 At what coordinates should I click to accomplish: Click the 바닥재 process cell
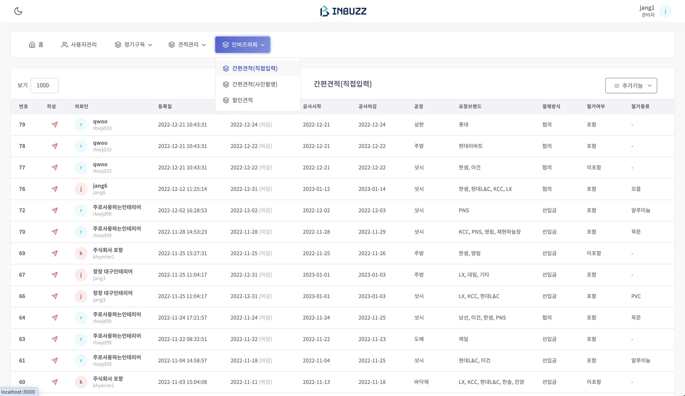(x=421, y=382)
